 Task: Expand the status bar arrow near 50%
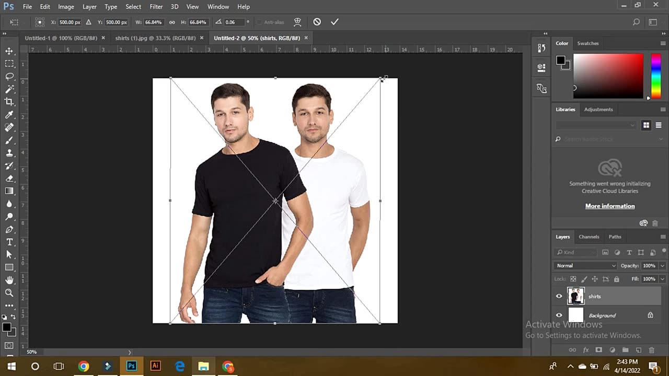click(130, 352)
